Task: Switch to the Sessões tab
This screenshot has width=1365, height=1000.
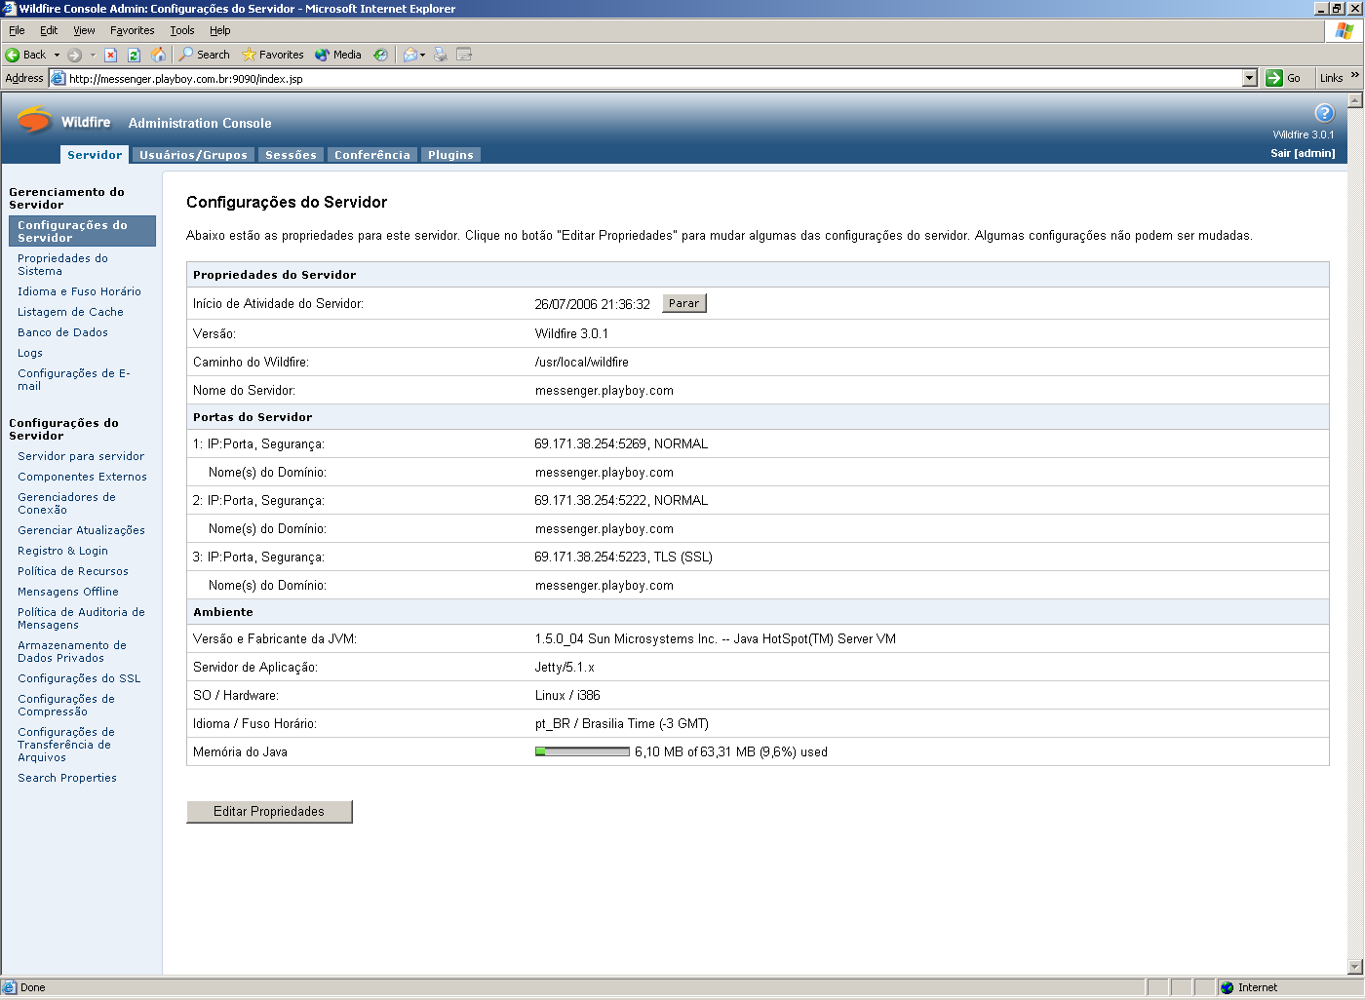Action: tap(291, 155)
